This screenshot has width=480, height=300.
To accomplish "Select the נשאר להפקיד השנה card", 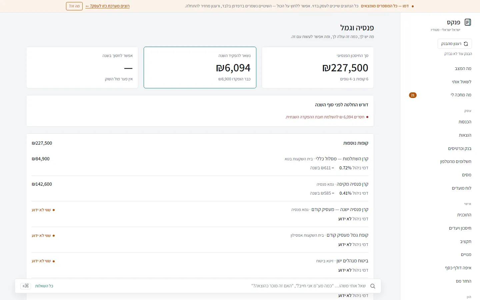I will click(200, 68).
